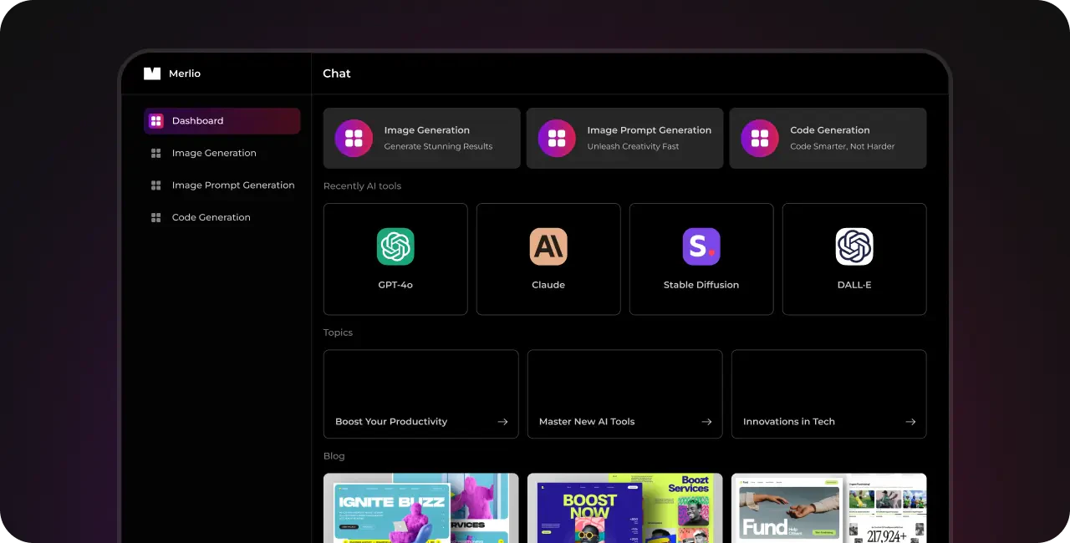Open the Master New AI Tools card
The image size is (1070, 543).
click(624, 393)
